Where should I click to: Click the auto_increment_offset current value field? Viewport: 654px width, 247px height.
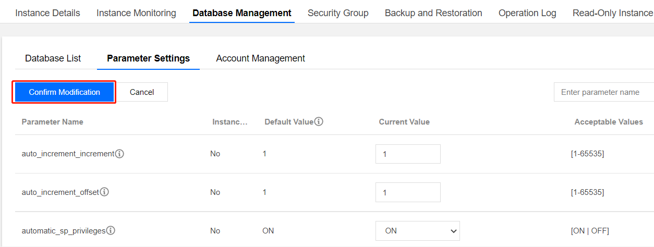coord(408,192)
